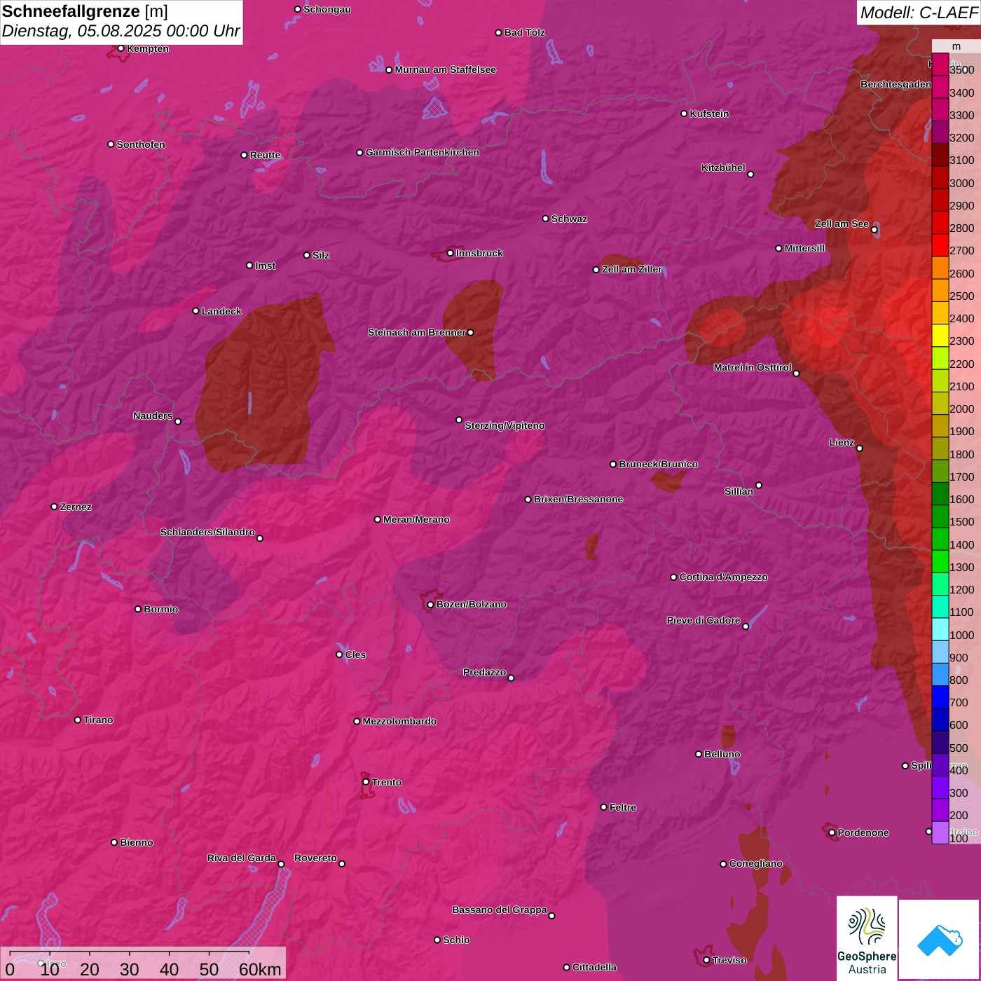Click the Schlanders/Silandro label

(207, 532)
